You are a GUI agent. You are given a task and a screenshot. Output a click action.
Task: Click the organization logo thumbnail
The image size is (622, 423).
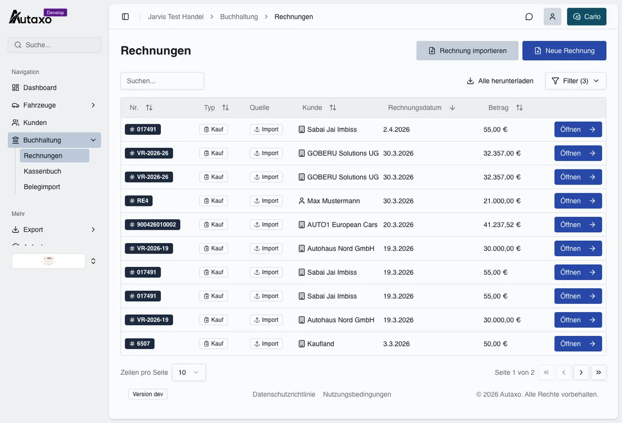(x=49, y=261)
